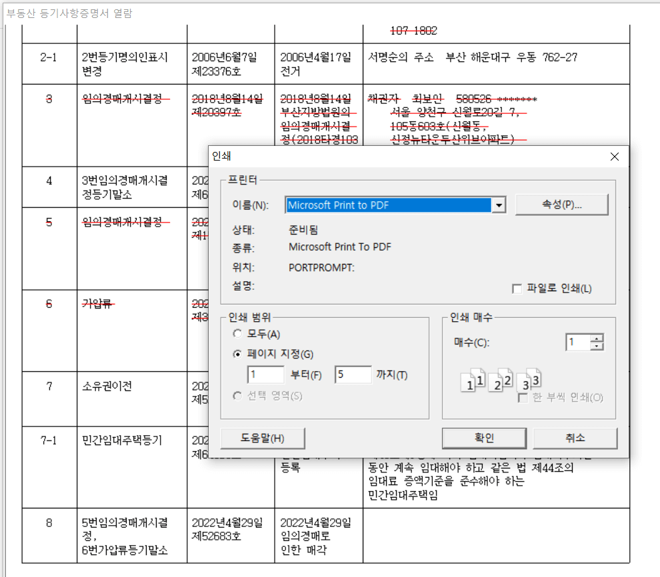
Task: Toggle the 한 부씩 인쇄(O) collate checkbox
Action: [x=523, y=398]
